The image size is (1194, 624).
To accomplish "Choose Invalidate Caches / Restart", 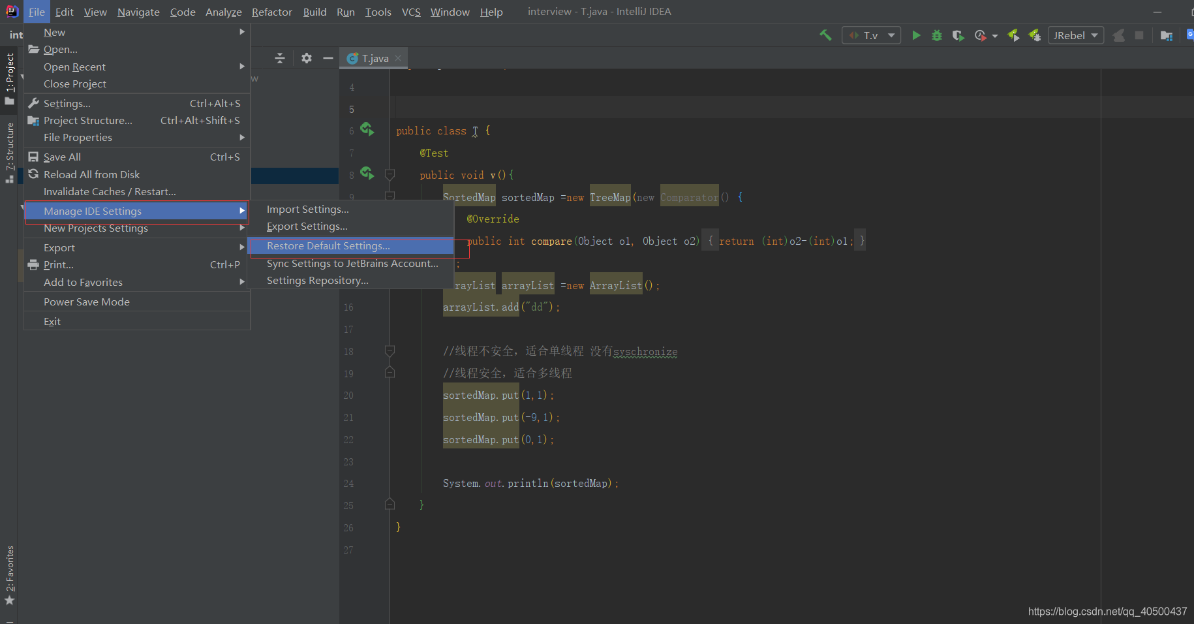I will coord(137,191).
